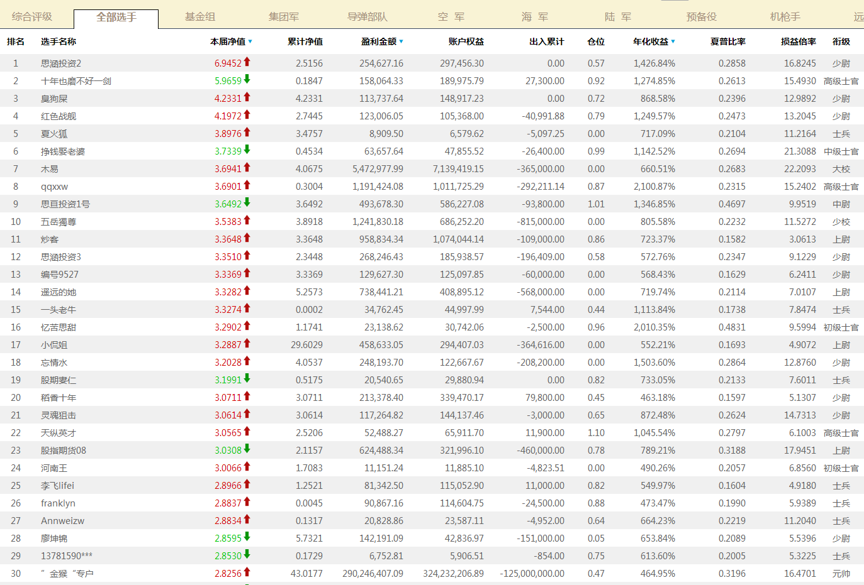864x585 pixels.
Task: Click green down arrow for 十年也磨不好一剑
Action: click(x=247, y=79)
